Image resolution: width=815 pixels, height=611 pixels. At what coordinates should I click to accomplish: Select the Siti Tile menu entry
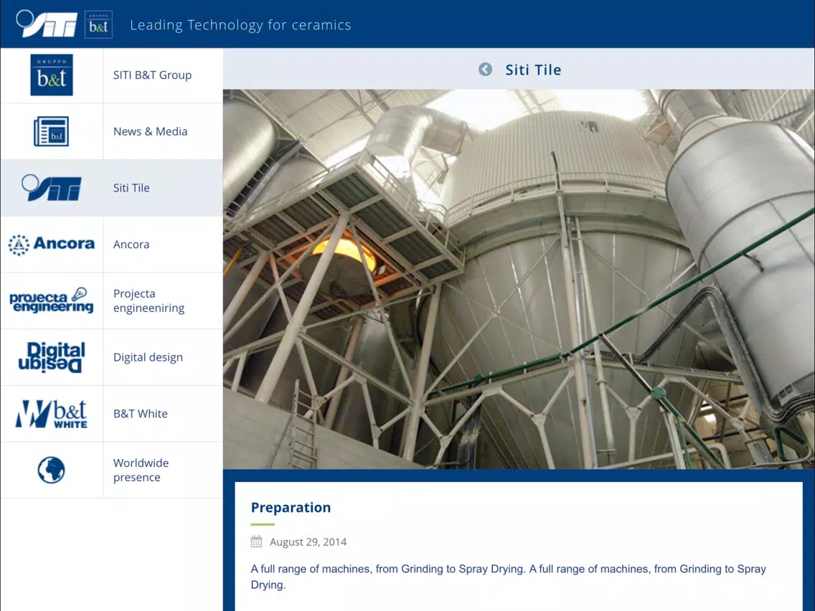coord(131,188)
